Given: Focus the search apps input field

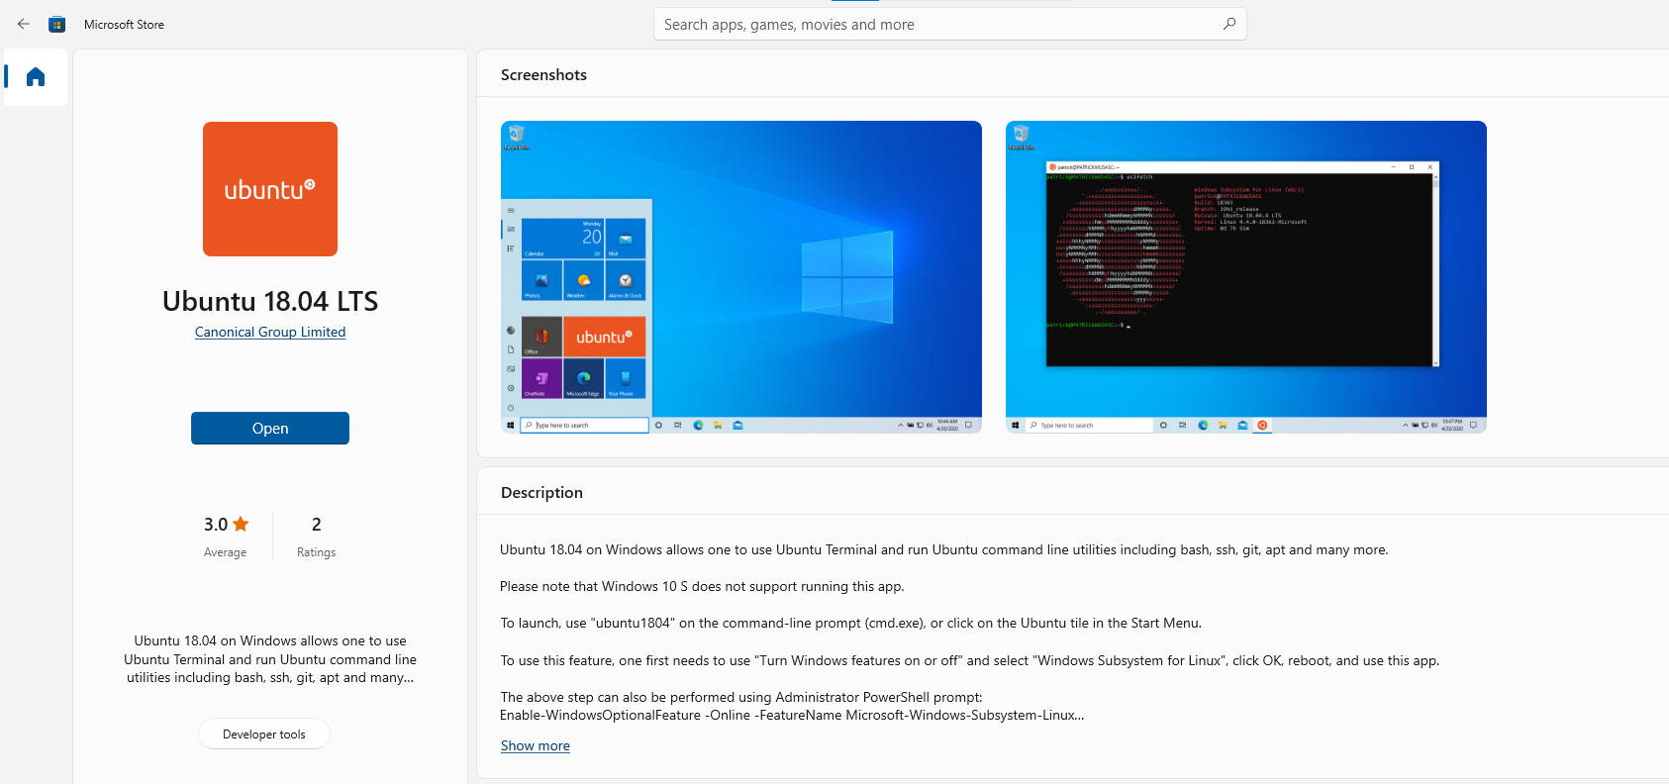Looking at the screenshot, I should pos(949,24).
